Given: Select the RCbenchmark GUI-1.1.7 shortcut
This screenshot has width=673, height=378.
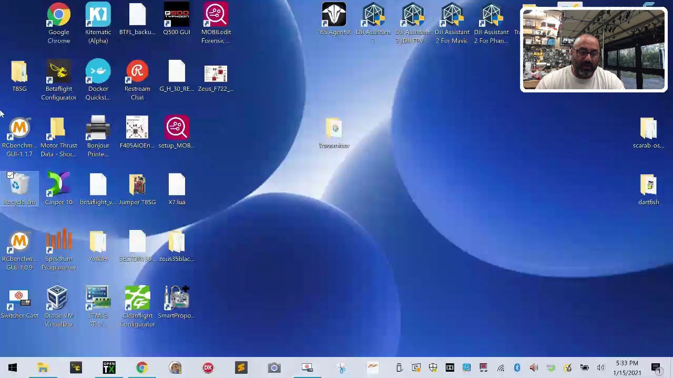Looking at the screenshot, I should pyautogui.click(x=19, y=137).
